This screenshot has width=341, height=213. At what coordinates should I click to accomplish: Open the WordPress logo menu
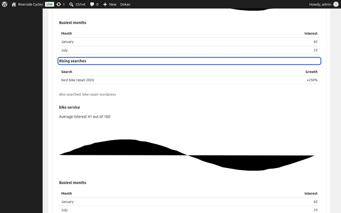point(5,4)
